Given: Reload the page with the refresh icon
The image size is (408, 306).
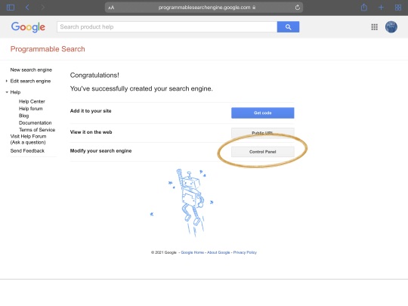Looking at the screenshot, I should [x=298, y=8].
